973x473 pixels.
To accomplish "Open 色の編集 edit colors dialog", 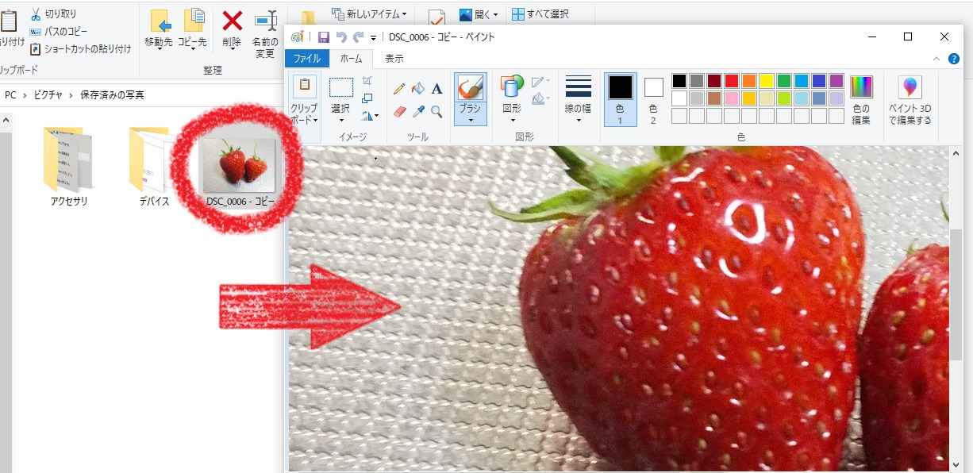I will pyautogui.click(x=861, y=99).
